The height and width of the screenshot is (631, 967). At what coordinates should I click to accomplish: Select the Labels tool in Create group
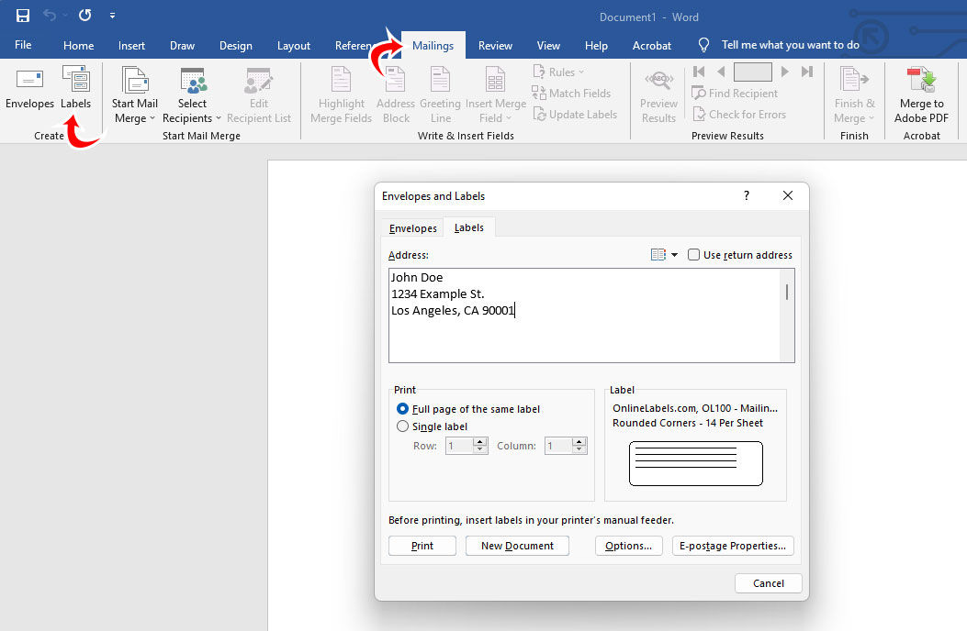[x=75, y=92]
